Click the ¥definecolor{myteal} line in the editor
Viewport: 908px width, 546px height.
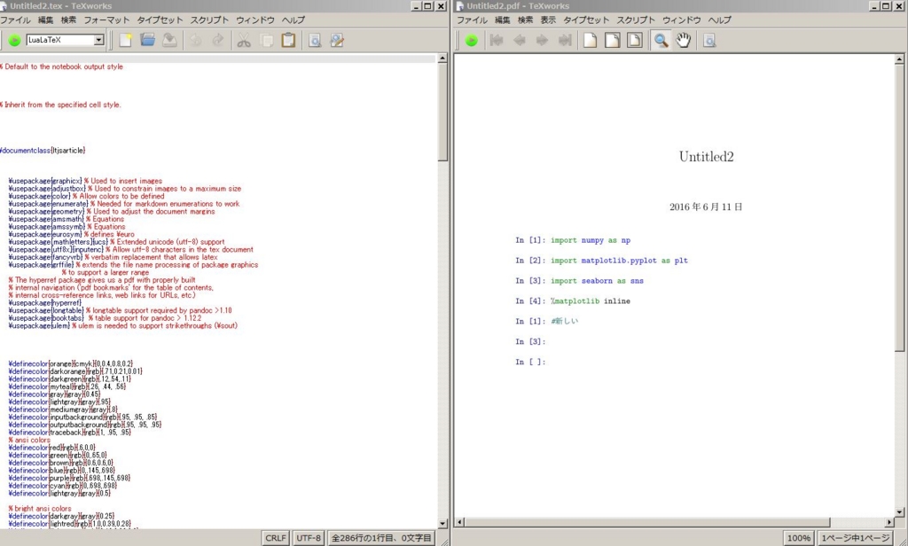coord(67,386)
